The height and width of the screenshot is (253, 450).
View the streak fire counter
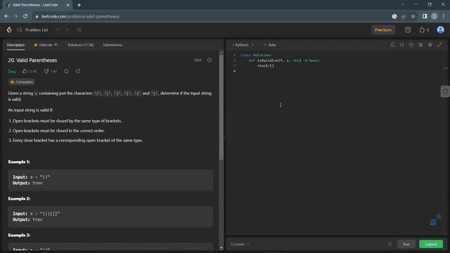click(x=424, y=30)
